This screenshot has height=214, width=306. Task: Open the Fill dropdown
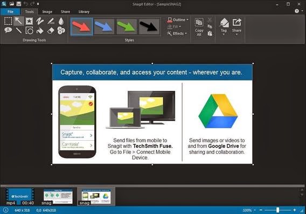click(174, 26)
